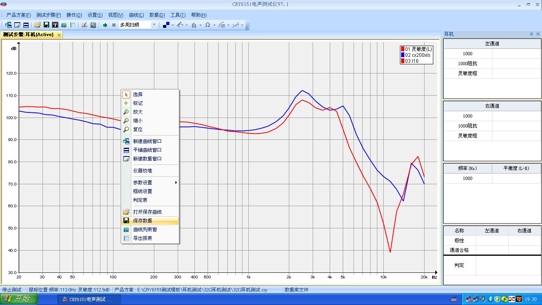The height and width of the screenshot is (305, 542).
Task: Click the open folder toolbar icon
Action: [38, 25]
